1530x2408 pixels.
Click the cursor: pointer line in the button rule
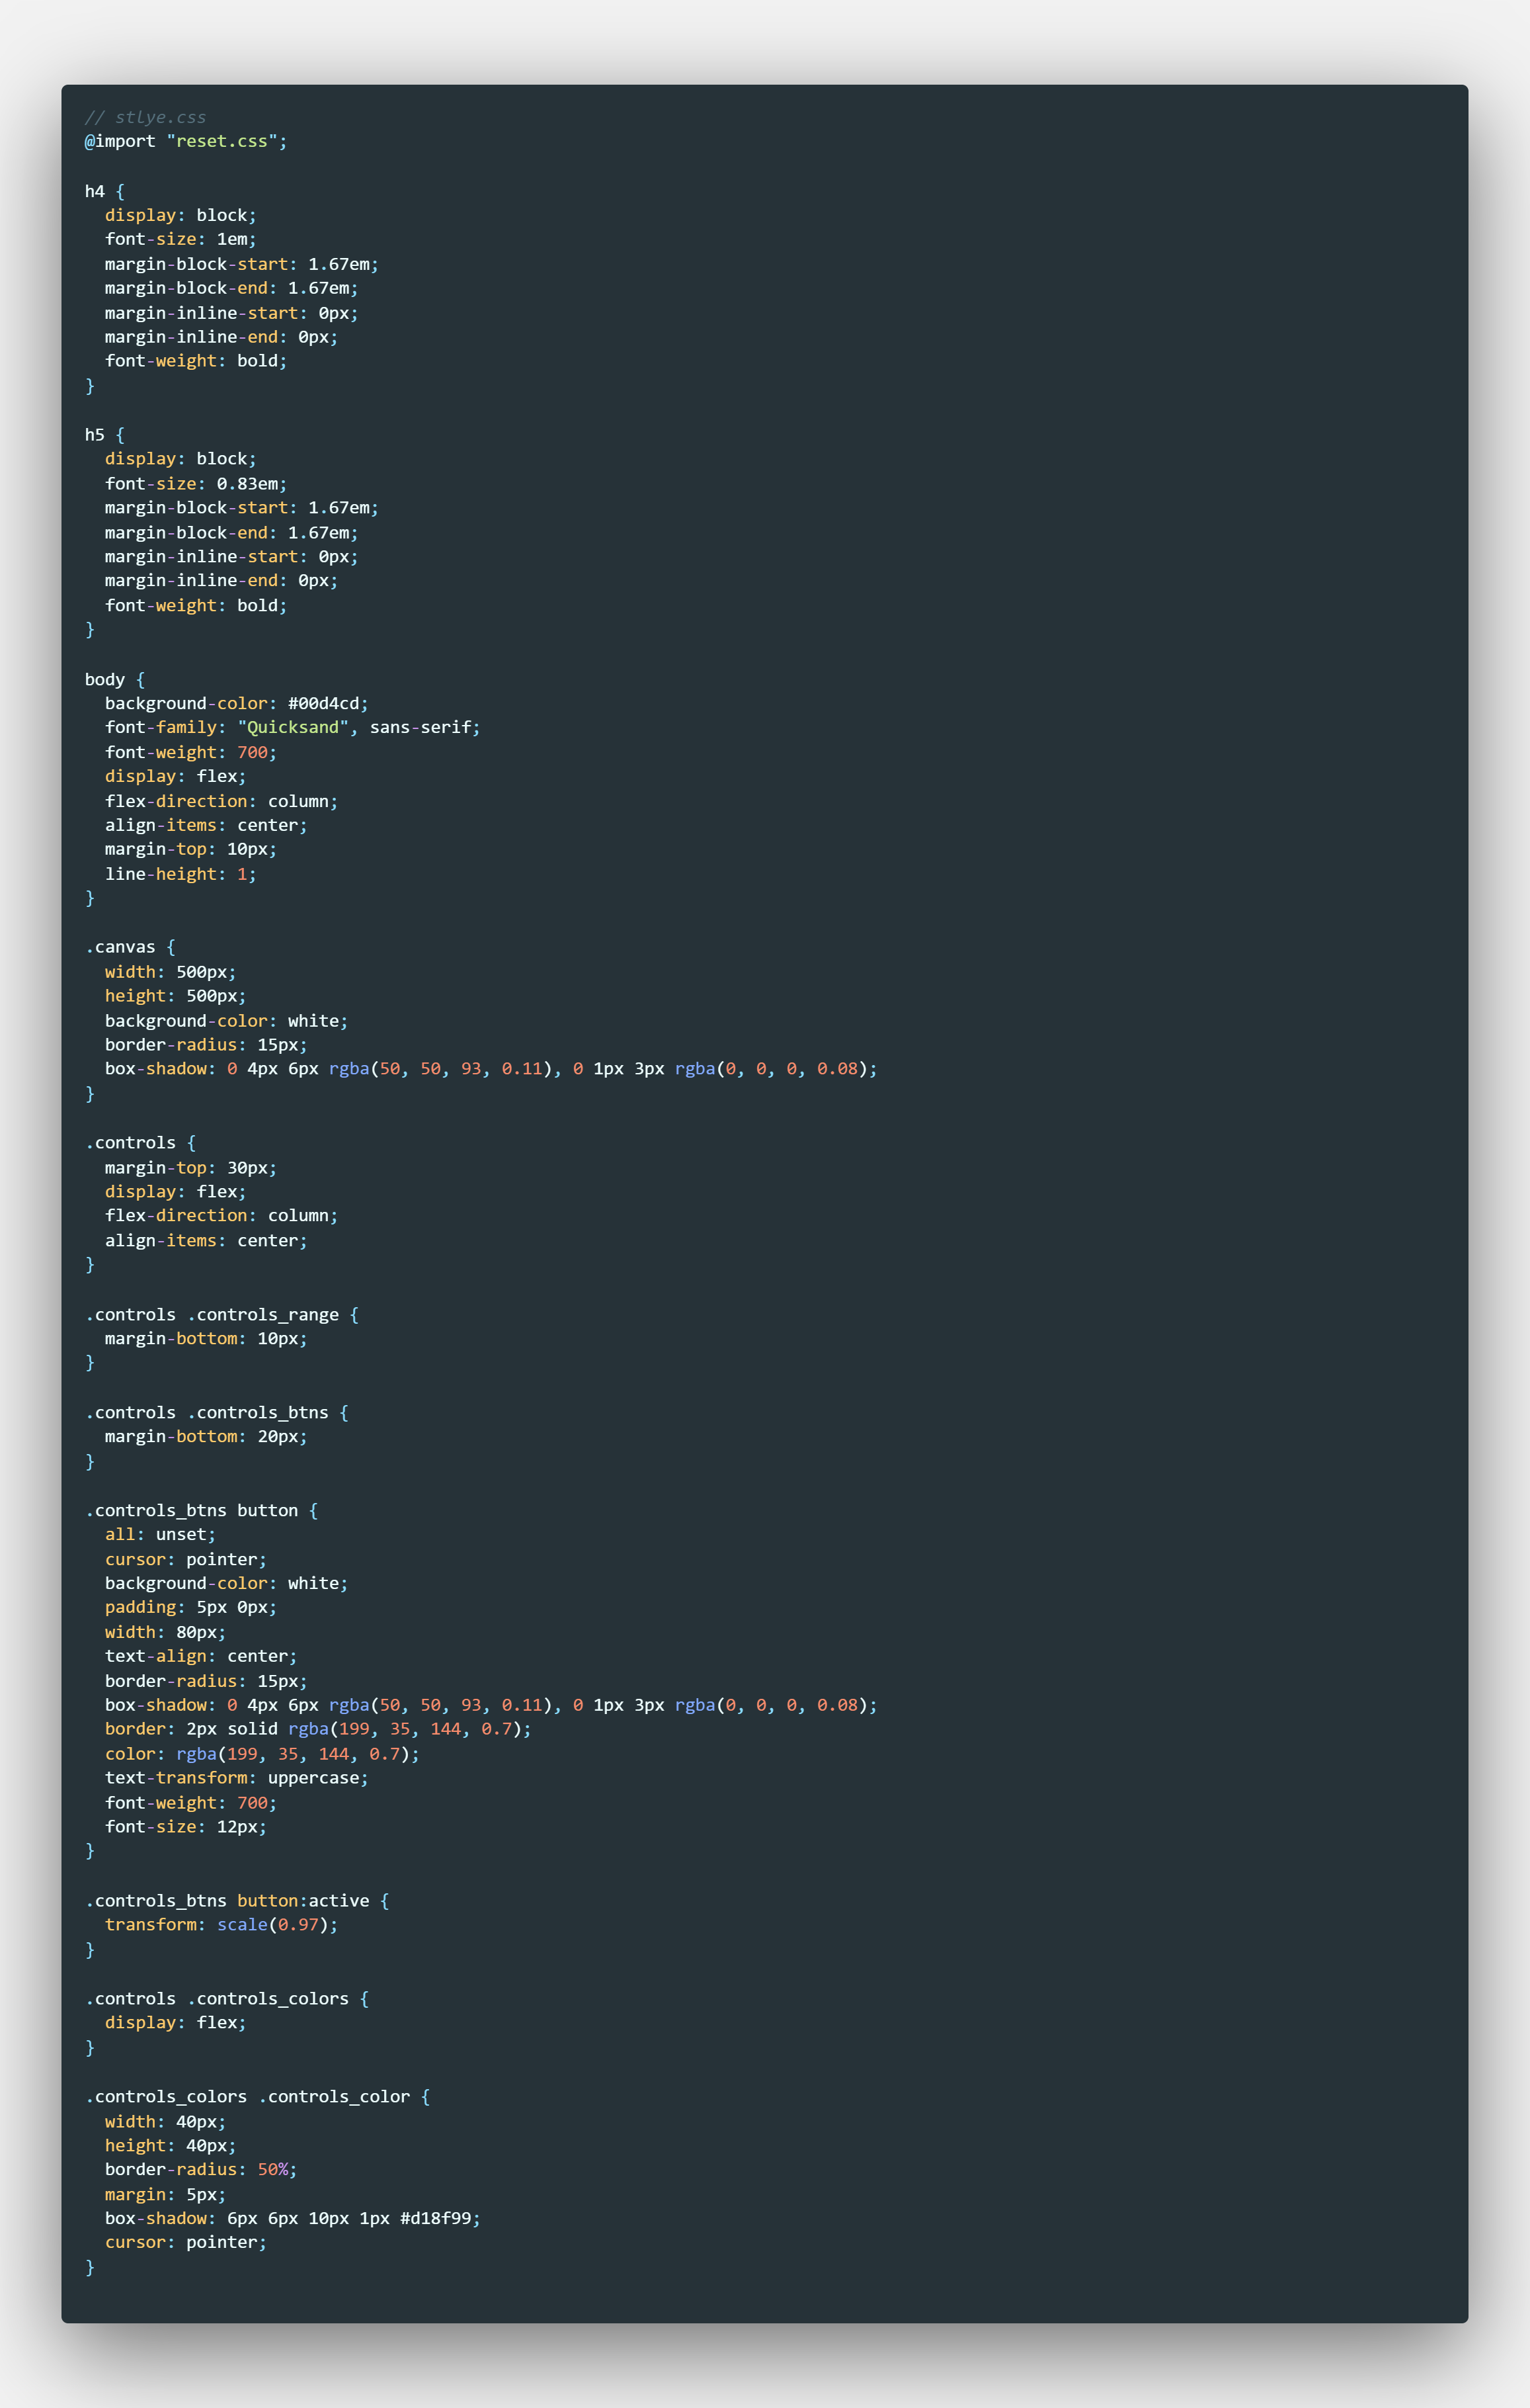[185, 1559]
